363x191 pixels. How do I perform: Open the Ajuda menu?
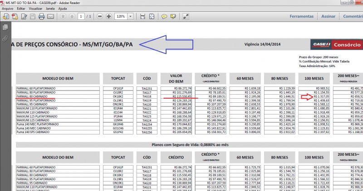click(x=63, y=9)
